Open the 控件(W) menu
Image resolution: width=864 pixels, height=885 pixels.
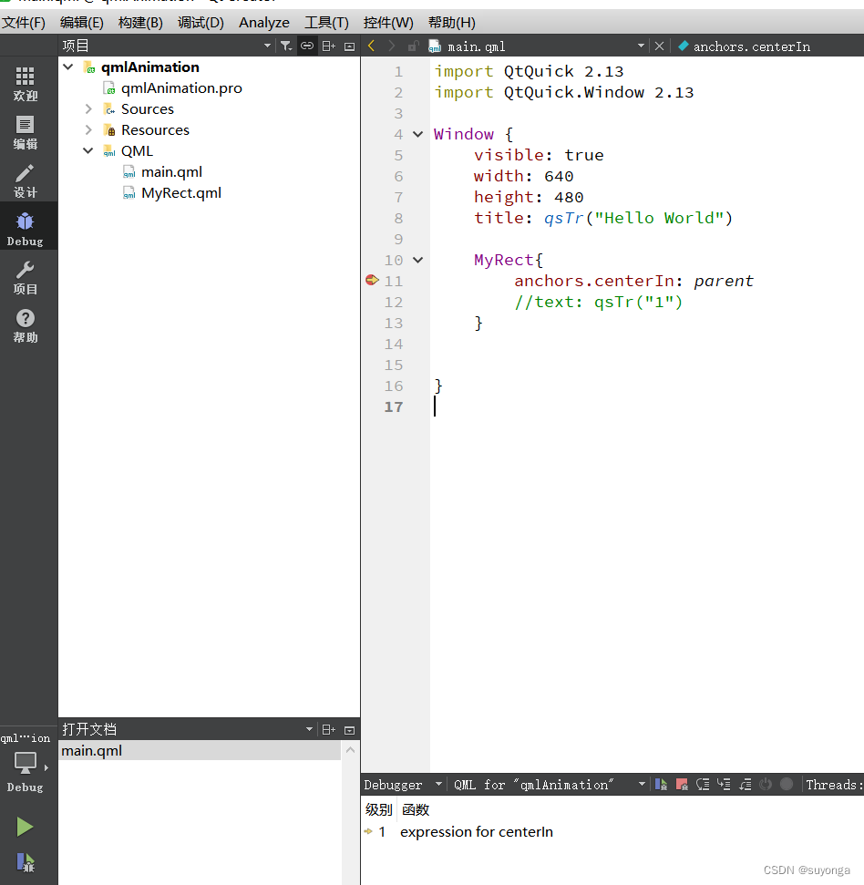(388, 23)
